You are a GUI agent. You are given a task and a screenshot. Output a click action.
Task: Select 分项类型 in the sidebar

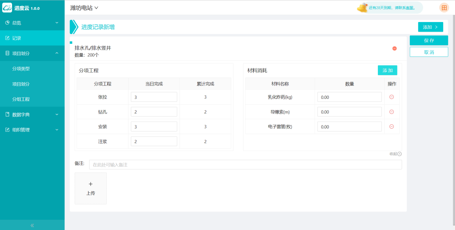(21, 69)
